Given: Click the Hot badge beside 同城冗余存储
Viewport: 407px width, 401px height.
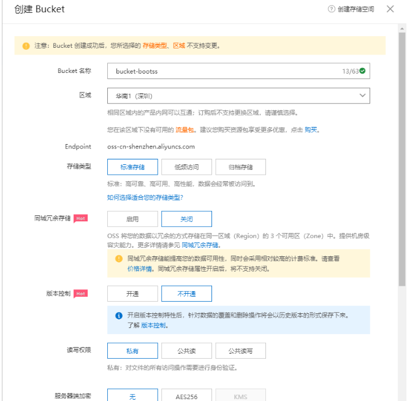Looking at the screenshot, I should point(81,218).
